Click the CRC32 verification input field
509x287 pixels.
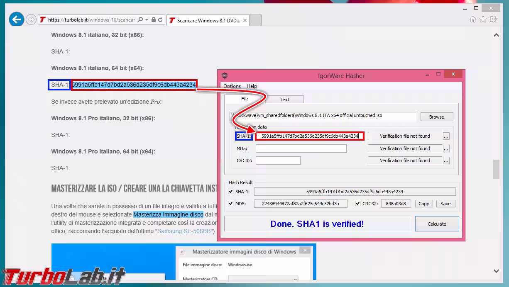click(278, 161)
